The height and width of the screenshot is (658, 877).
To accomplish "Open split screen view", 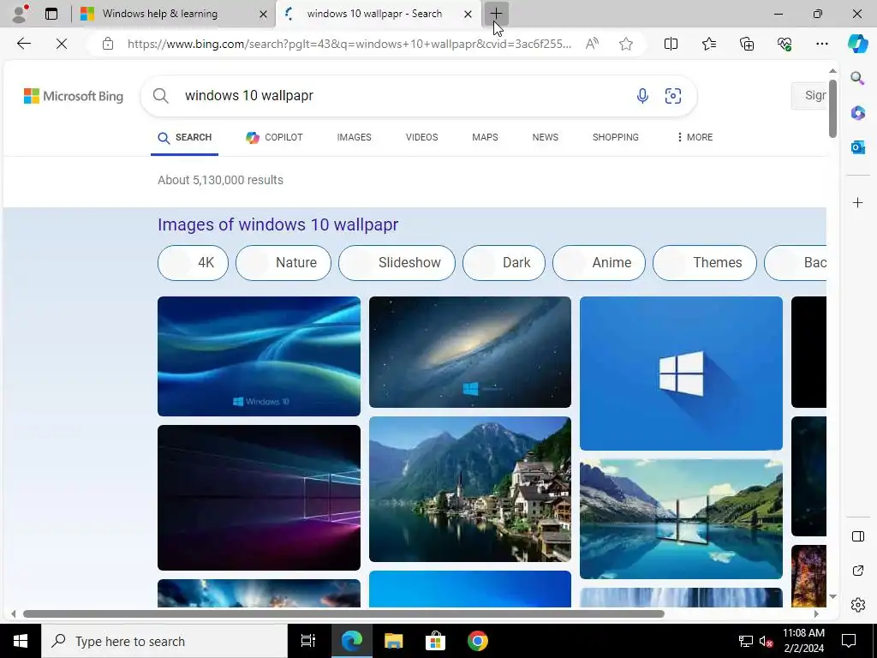I will click(x=671, y=44).
